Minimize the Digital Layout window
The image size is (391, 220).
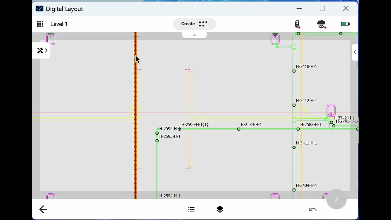coord(299,9)
